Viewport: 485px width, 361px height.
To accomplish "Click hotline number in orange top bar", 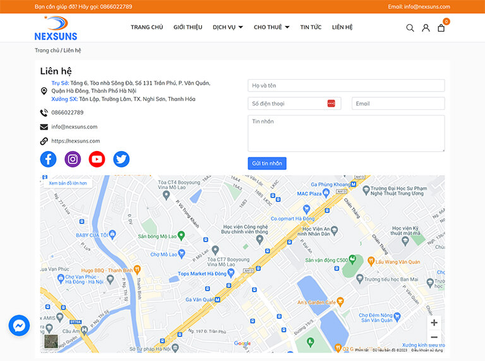I will pyautogui.click(x=116, y=7).
